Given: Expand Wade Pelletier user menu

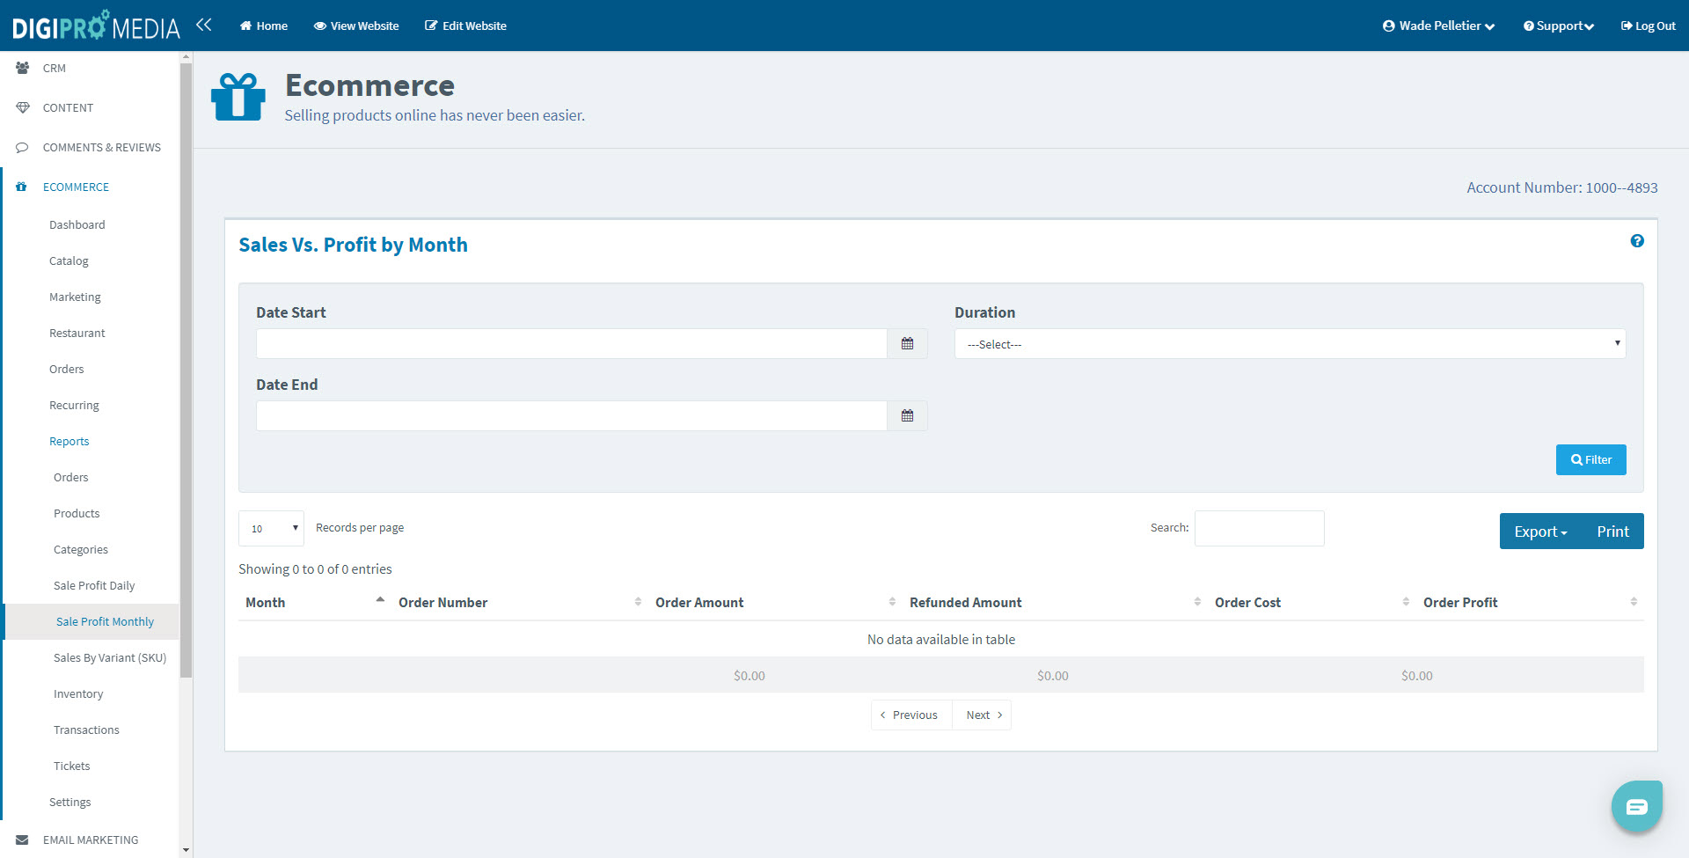Looking at the screenshot, I should (x=1438, y=26).
